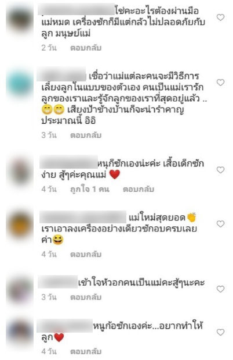233x360 pixels.
Task: Tap heart on the เชื่อว่าแม่แต่ละคน comment
Action: 220,83
